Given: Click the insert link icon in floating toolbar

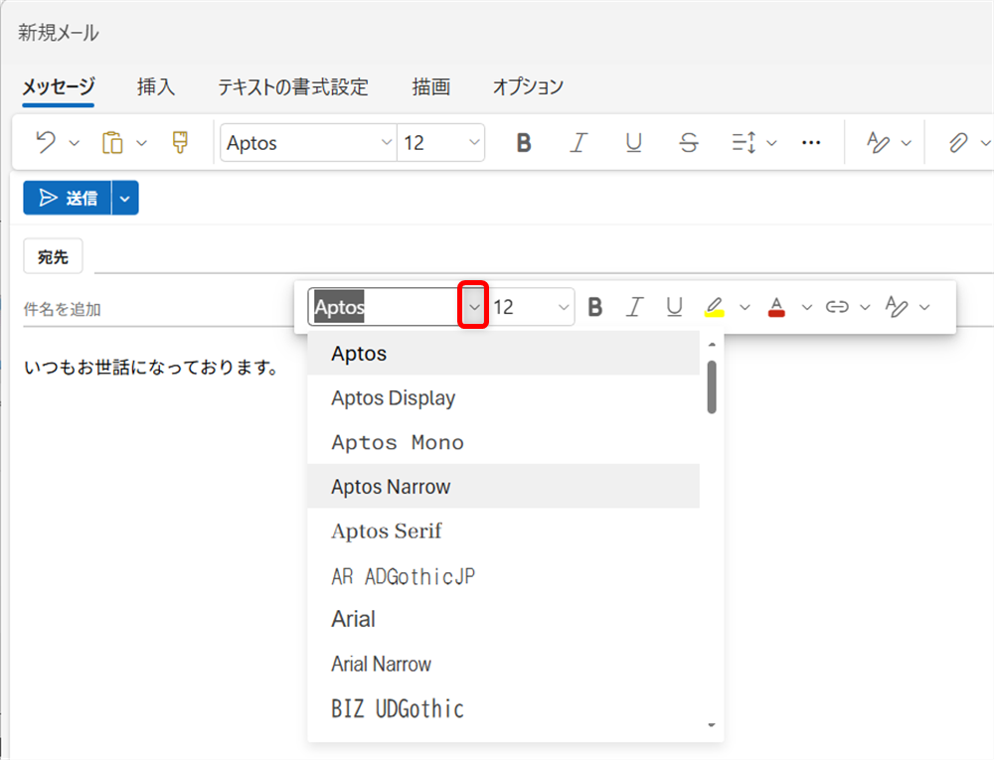Looking at the screenshot, I should point(837,307).
